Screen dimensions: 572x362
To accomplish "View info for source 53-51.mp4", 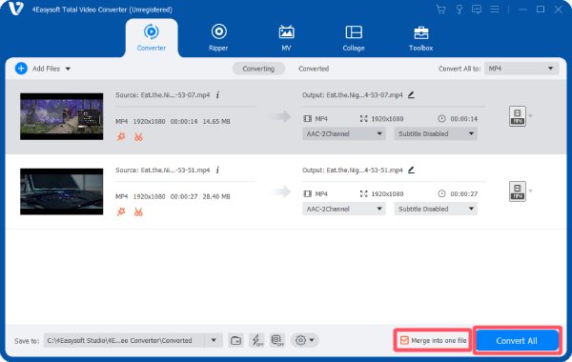I will pos(217,171).
